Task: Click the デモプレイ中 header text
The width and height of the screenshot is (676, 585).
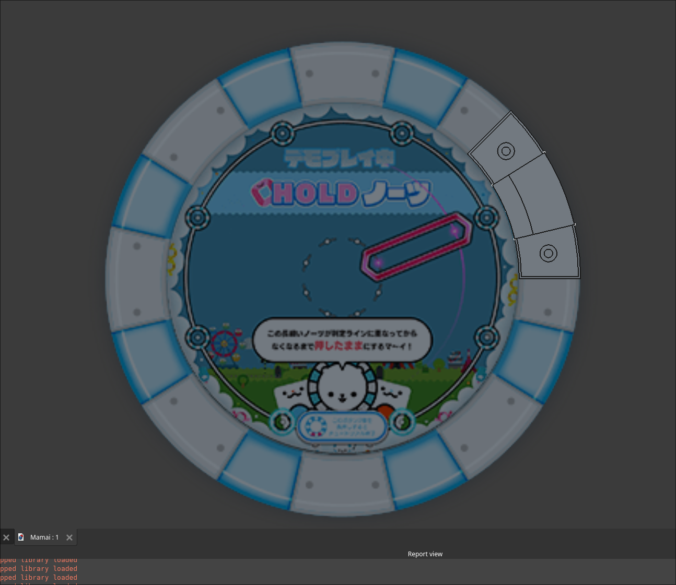Action: pyautogui.click(x=340, y=159)
